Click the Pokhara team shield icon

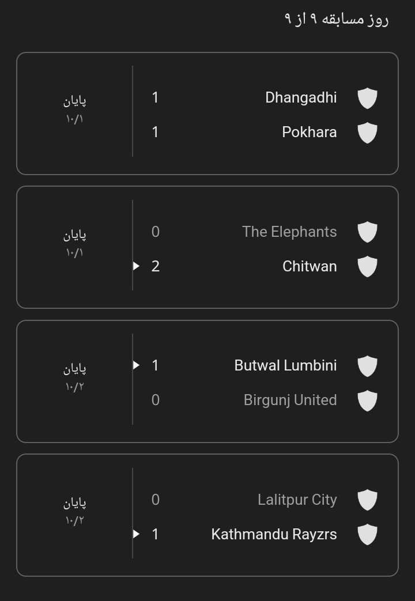(x=367, y=133)
